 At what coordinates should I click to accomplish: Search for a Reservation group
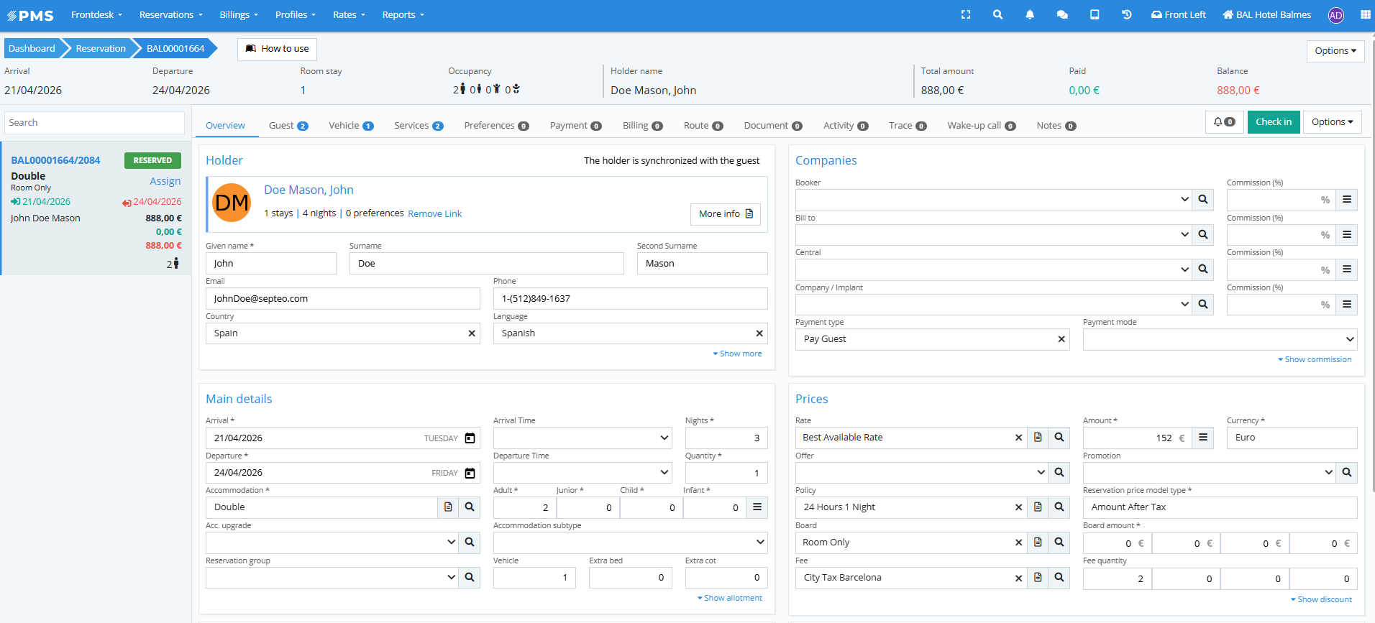point(470,577)
